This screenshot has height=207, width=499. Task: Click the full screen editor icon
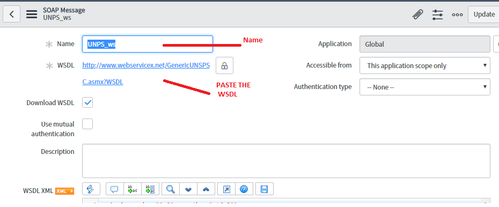pyautogui.click(x=226, y=189)
